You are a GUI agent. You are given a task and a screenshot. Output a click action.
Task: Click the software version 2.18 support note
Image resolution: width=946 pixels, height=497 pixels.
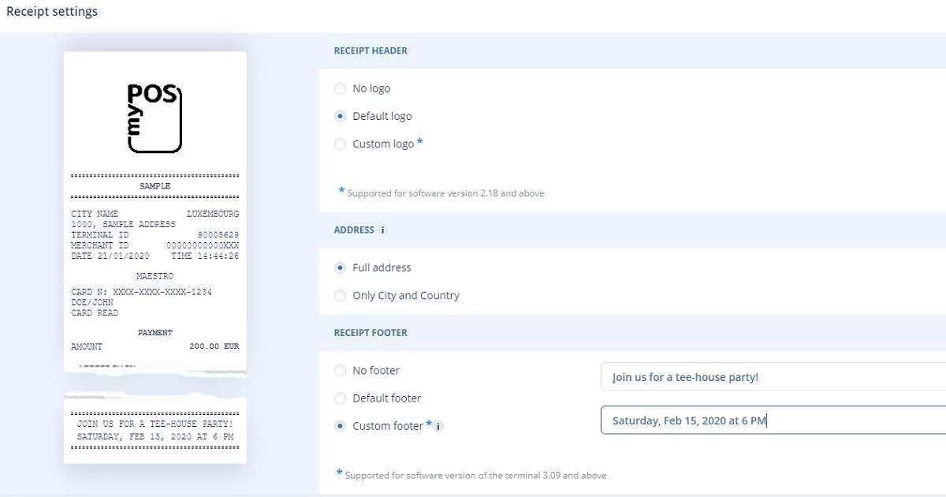pos(445,193)
